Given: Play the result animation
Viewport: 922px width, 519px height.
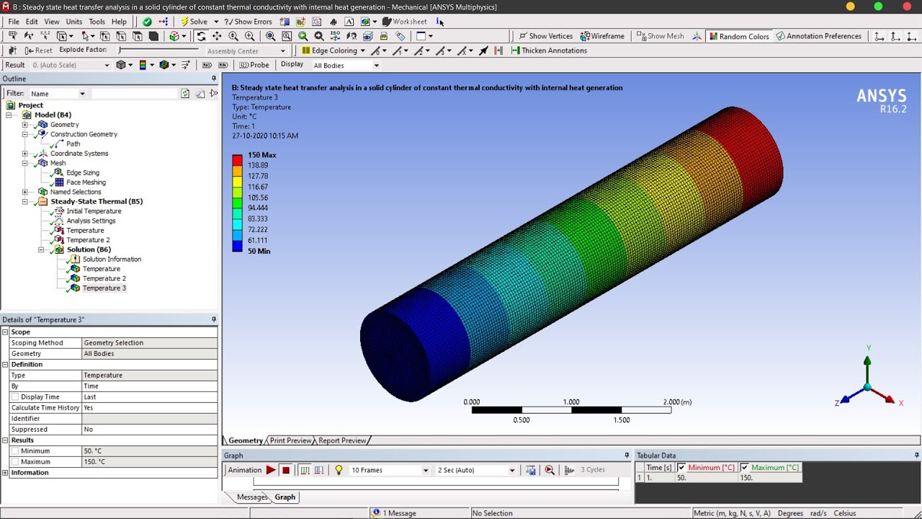Looking at the screenshot, I should (271, 470).
